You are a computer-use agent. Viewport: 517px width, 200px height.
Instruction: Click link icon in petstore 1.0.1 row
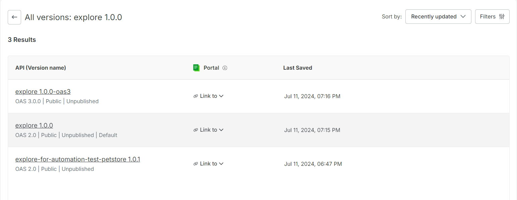click(196, 164)
